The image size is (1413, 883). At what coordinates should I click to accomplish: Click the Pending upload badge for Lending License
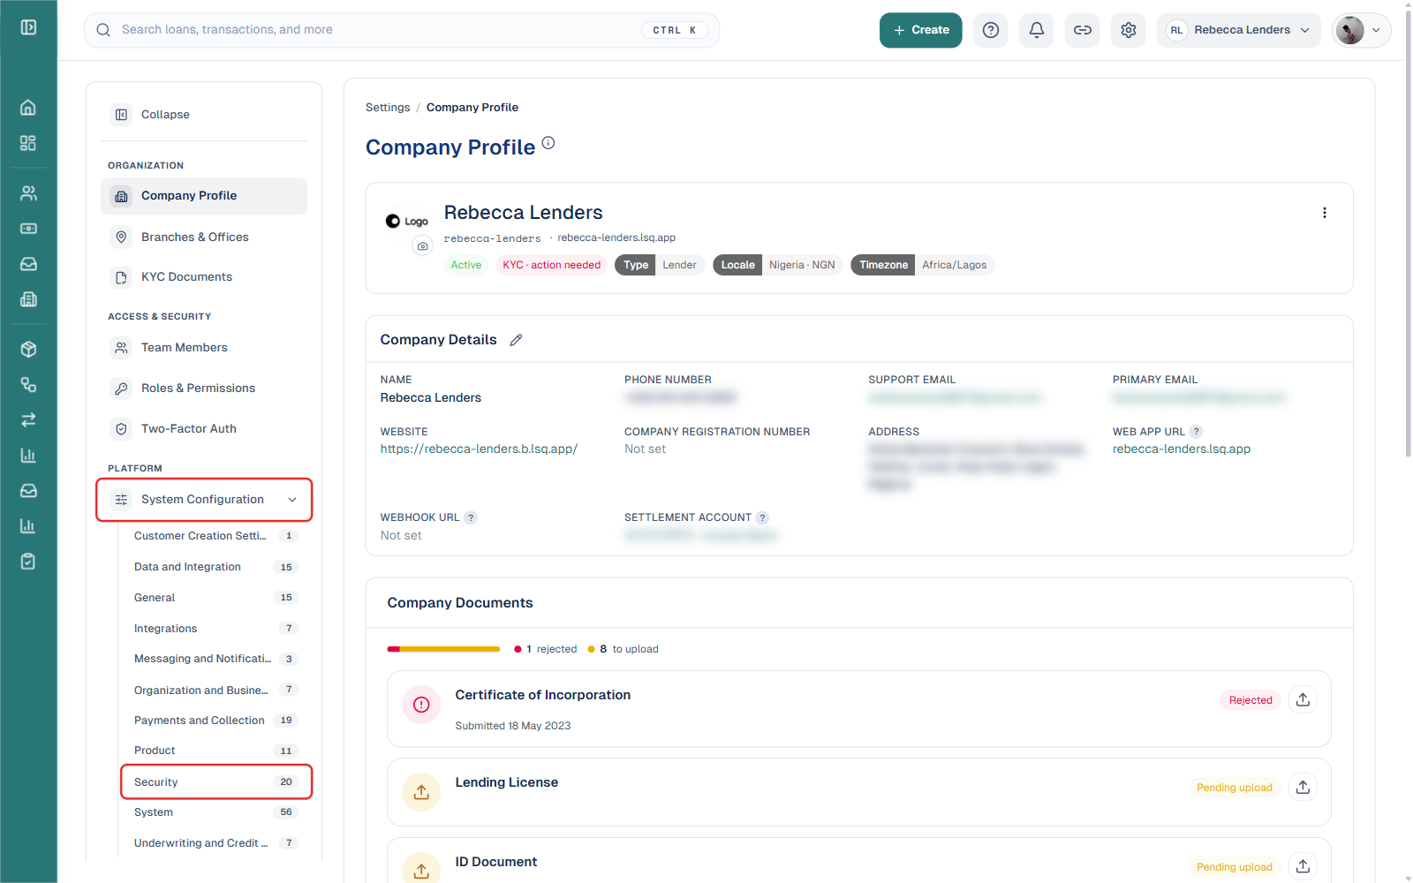tap(1235, 788)
